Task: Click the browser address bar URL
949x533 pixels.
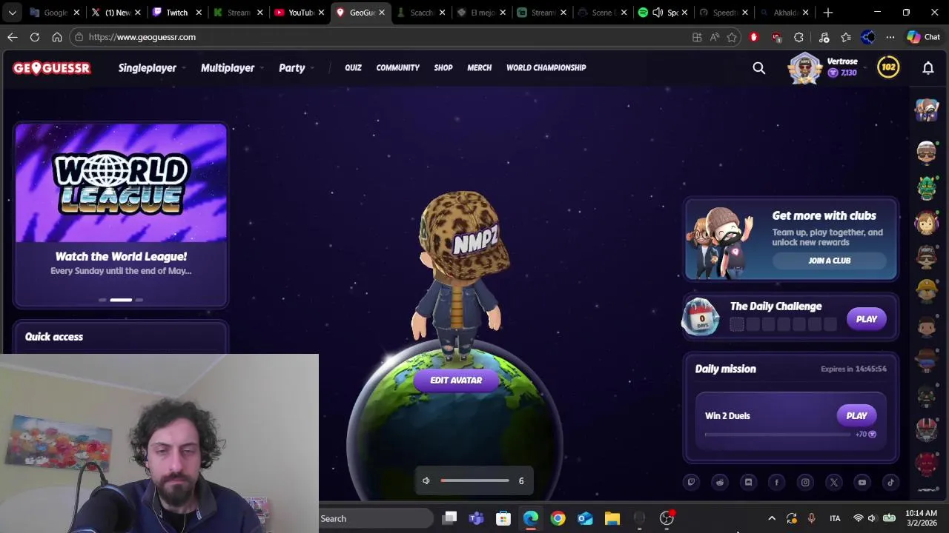Action: [x=142, y=37]
